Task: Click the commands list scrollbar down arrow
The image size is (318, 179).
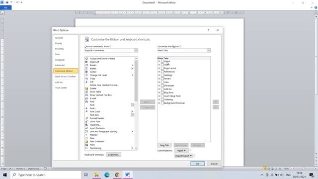Action: 136,148
